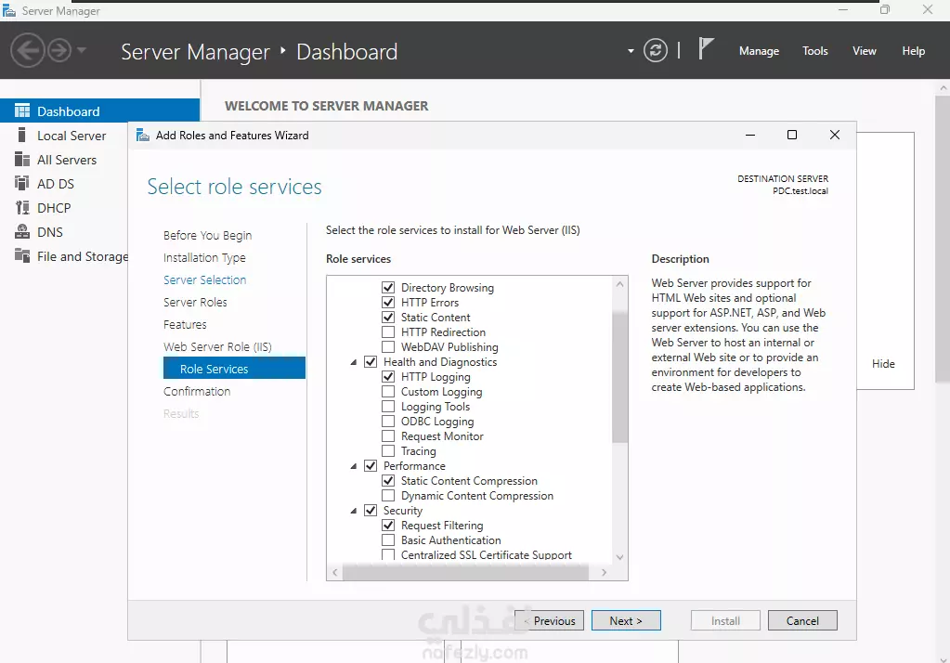Toggle the Health and Diagnostics checkbox
Image resolution: width=950 pixels, height=663 pixels.
tap(371, 362)
